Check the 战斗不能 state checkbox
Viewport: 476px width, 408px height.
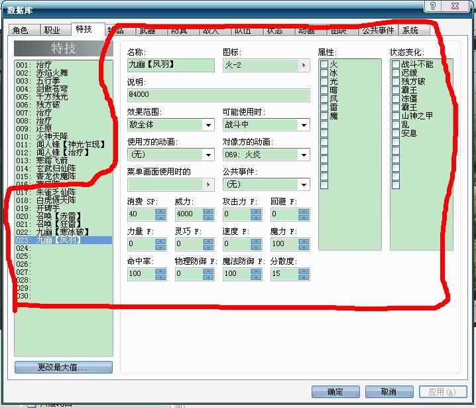coord(396,64)
